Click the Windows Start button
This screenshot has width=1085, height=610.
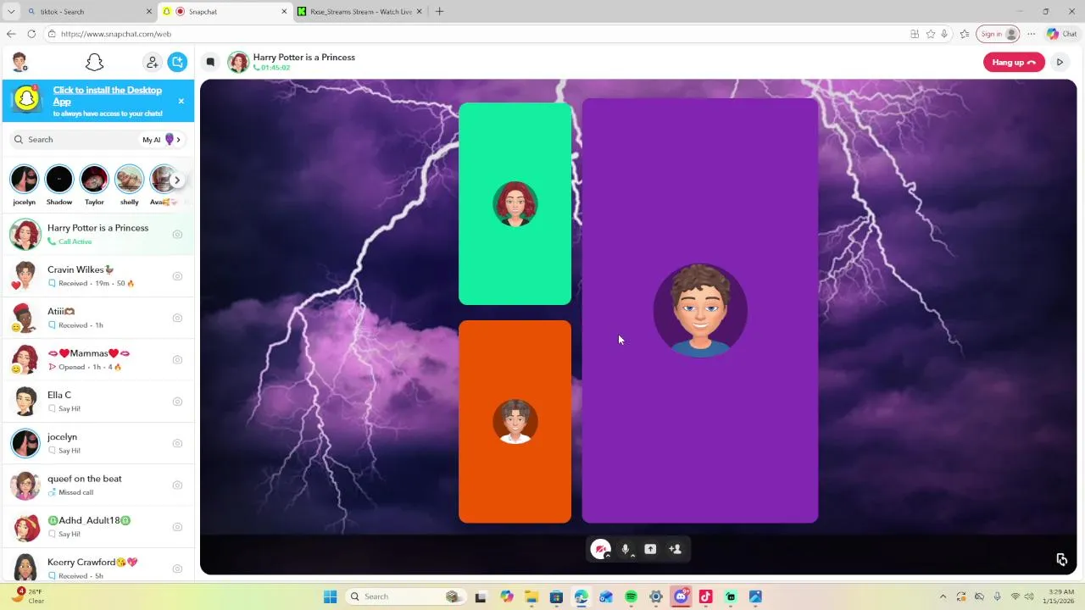[331, 596]
